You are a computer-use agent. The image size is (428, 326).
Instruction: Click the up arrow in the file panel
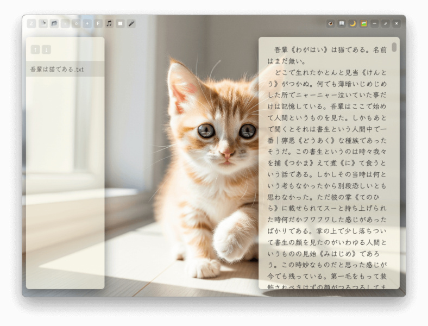tap(35, 49)
